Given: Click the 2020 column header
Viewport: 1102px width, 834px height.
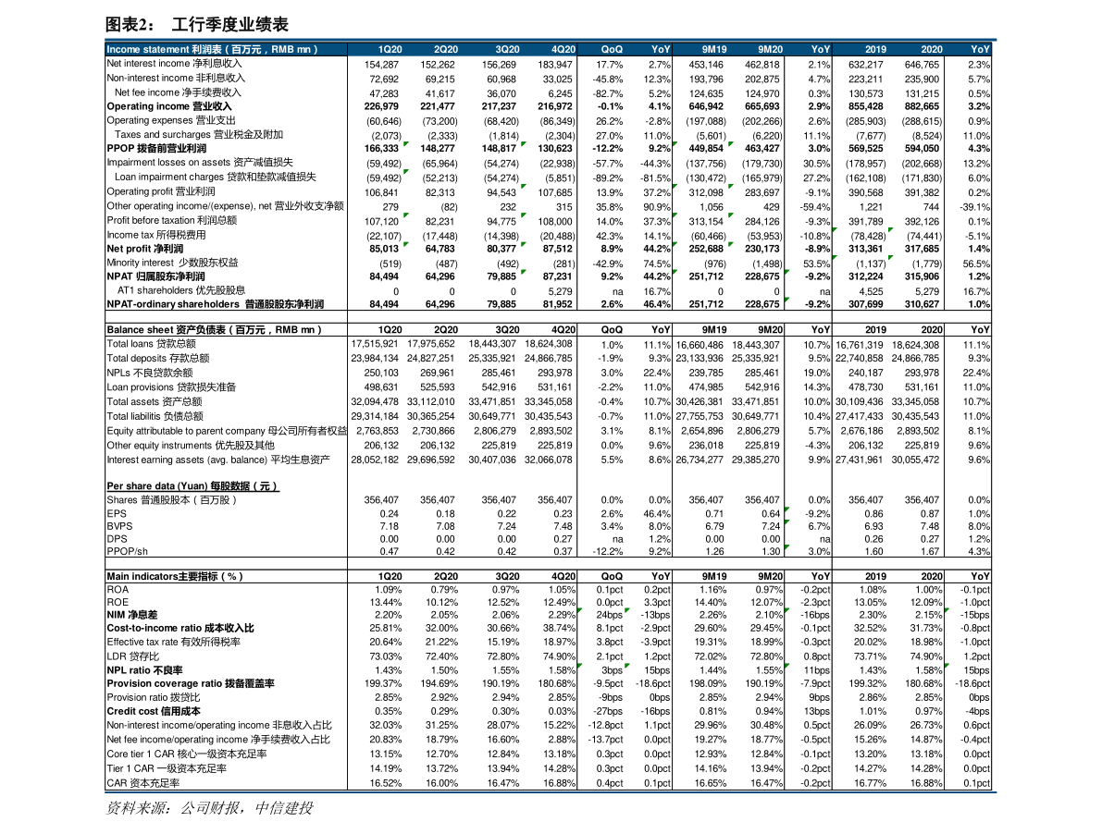Looking at the screenshot, I should point(932,50).
